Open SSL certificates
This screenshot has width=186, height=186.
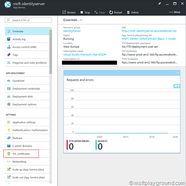(21, 154)
